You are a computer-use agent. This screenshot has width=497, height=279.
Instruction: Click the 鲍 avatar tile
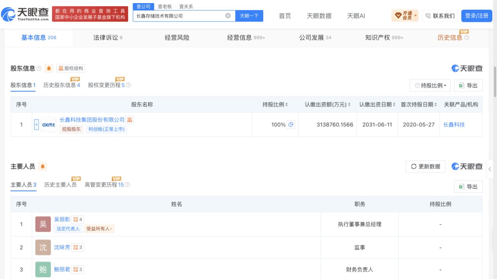tap(43, 270)
